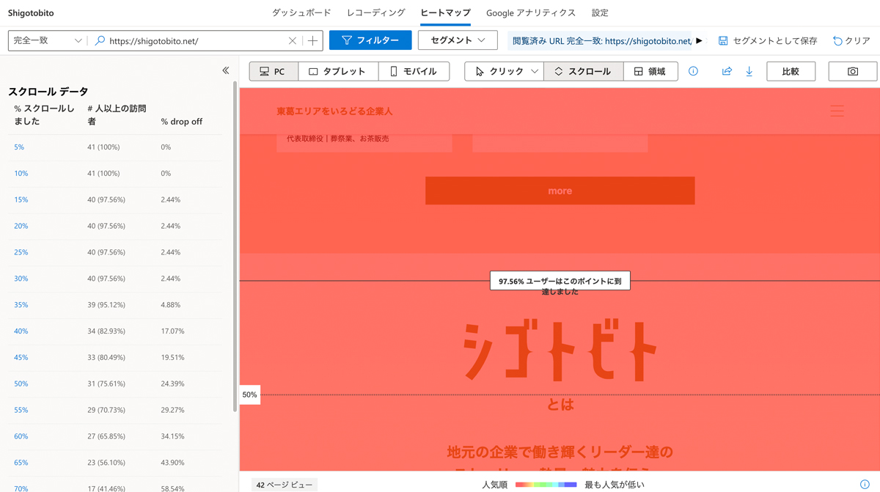
Task: Open the レコーディング tab
Action: (x=376, y=12)
